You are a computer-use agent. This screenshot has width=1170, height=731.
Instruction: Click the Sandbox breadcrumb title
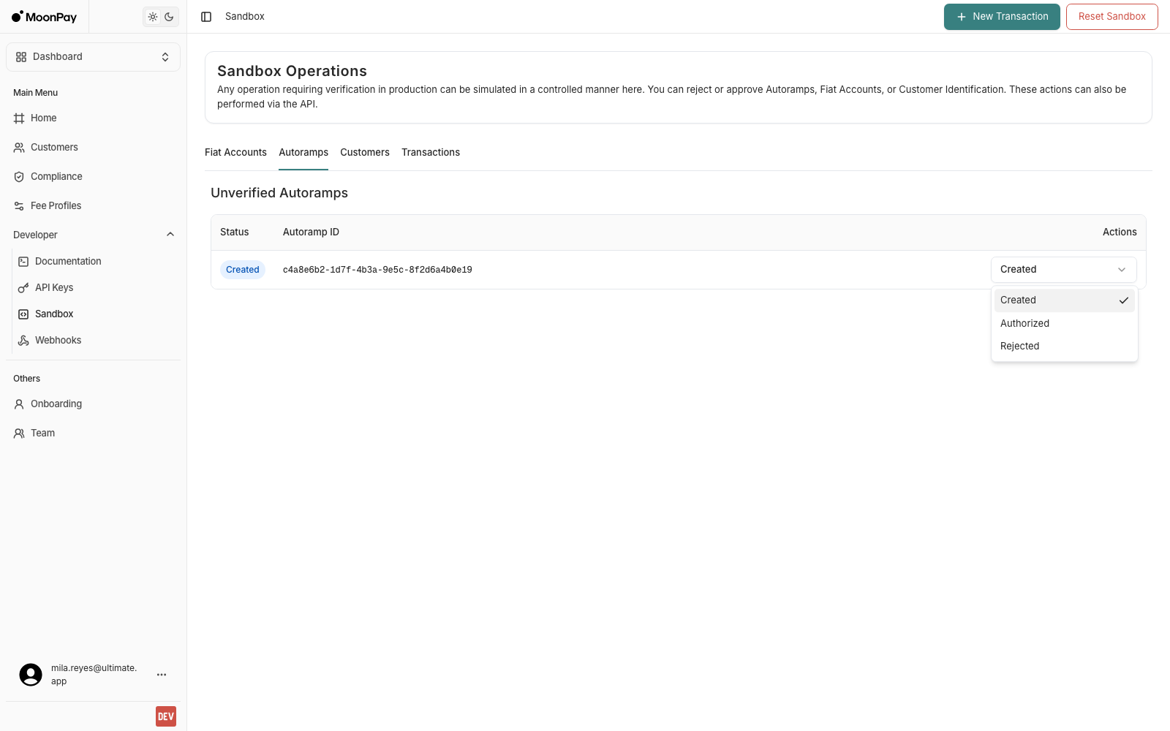[x=245, y=17]
